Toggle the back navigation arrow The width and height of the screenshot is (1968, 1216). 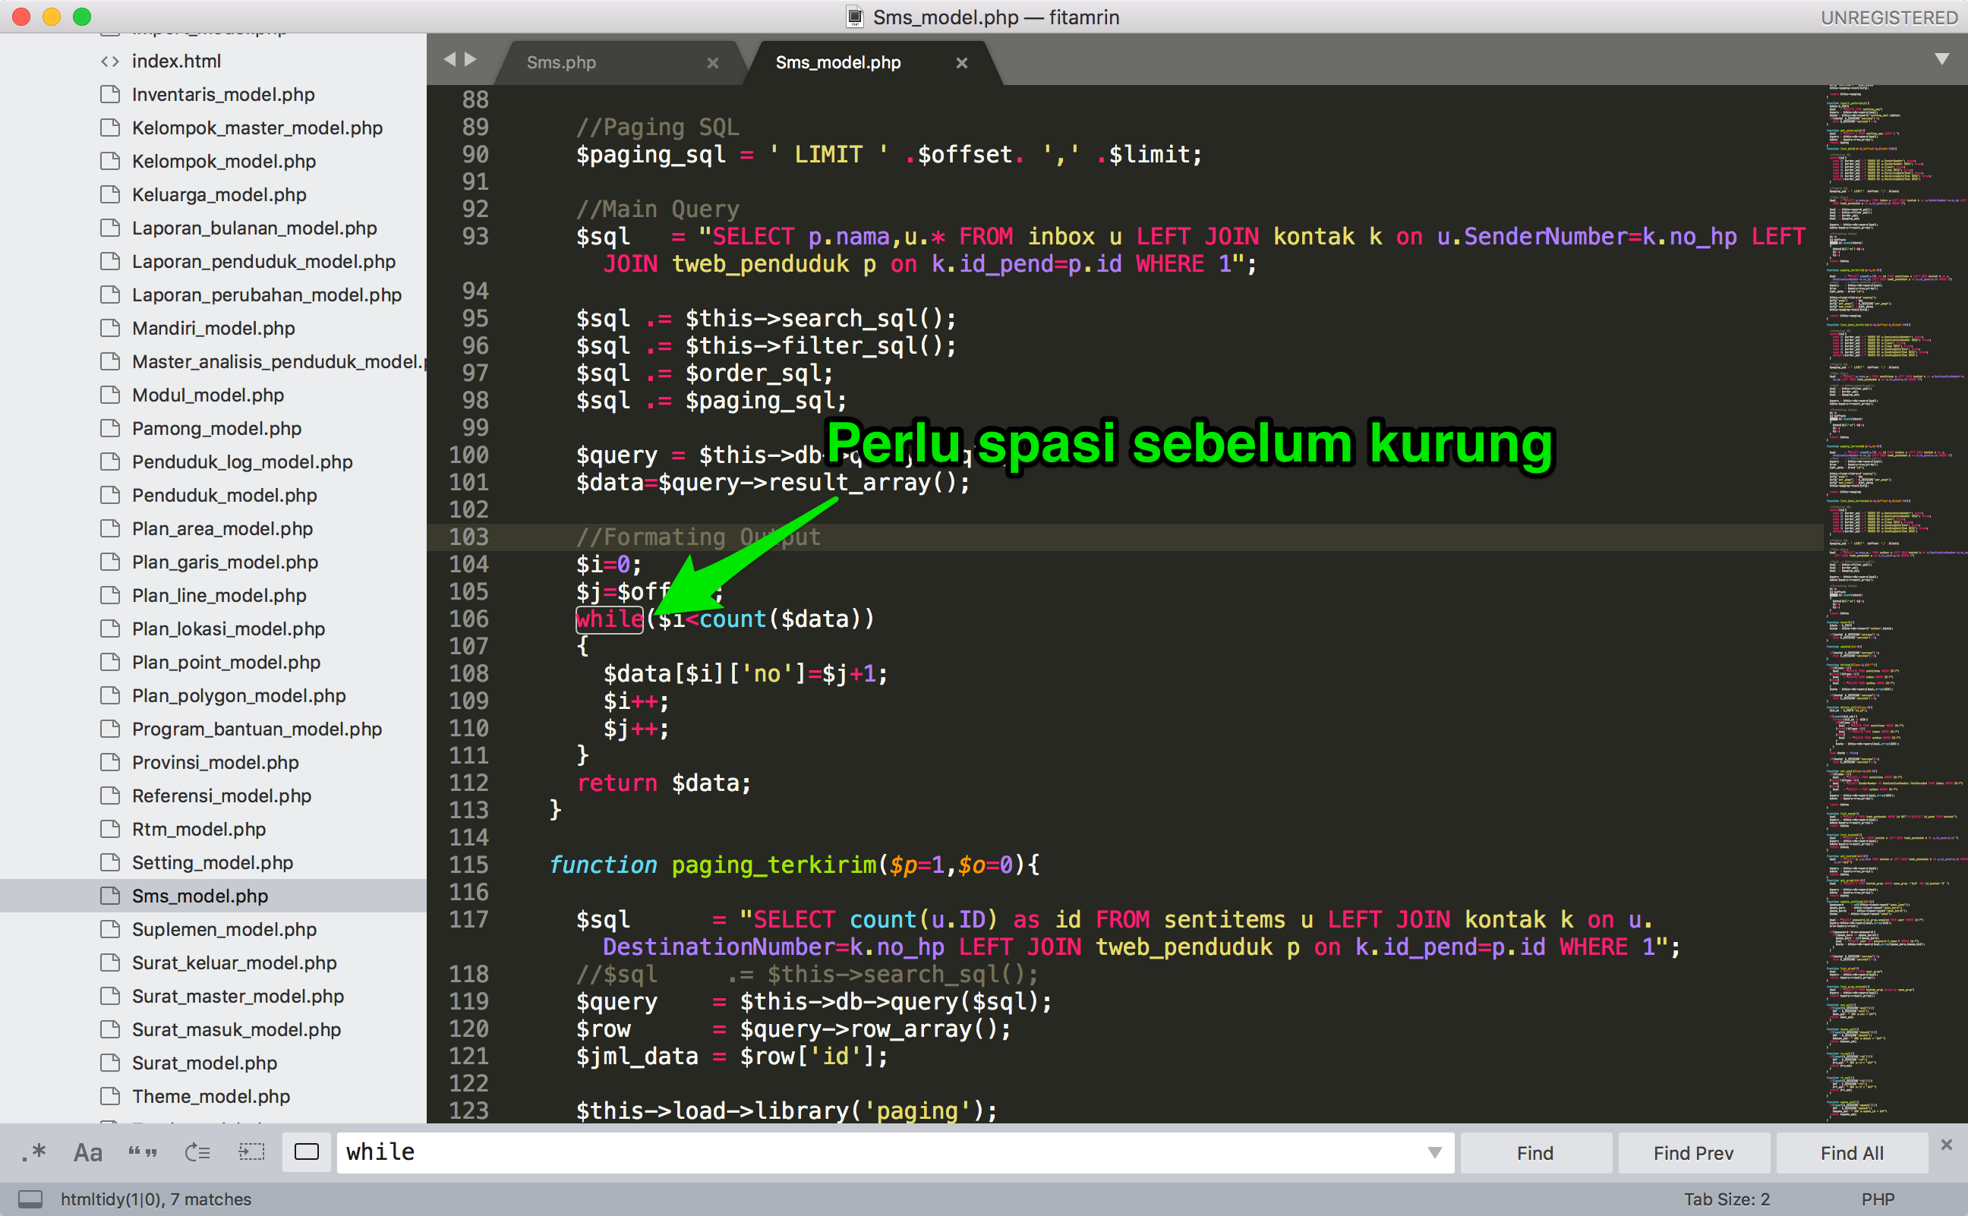point(451,58)
